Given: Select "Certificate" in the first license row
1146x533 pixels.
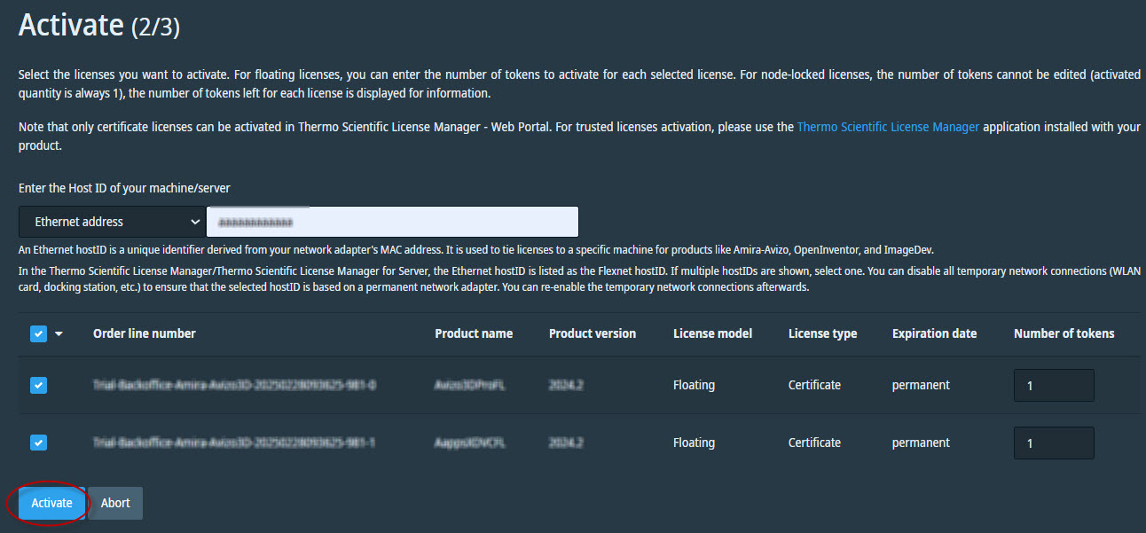Looking at the screenshot, I should tap(815, 385).
